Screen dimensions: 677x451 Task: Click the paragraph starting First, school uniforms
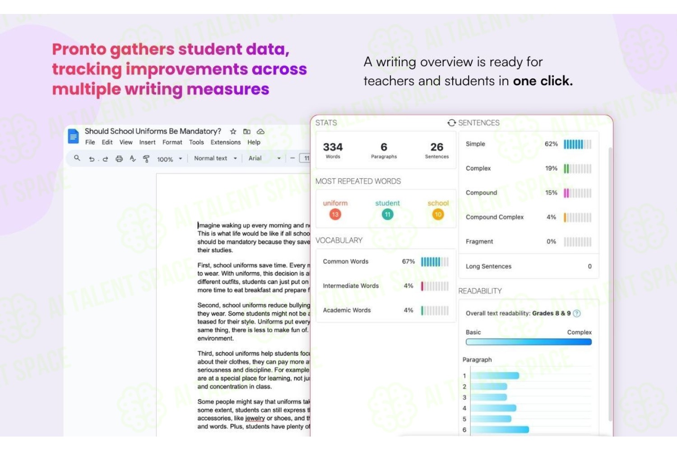pyautogui.click(x=254, y=278)
